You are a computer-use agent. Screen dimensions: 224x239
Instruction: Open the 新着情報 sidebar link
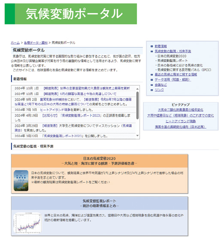point(160,46)
